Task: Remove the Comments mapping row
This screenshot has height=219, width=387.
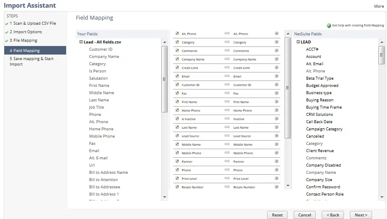Action: click(276, 51)
